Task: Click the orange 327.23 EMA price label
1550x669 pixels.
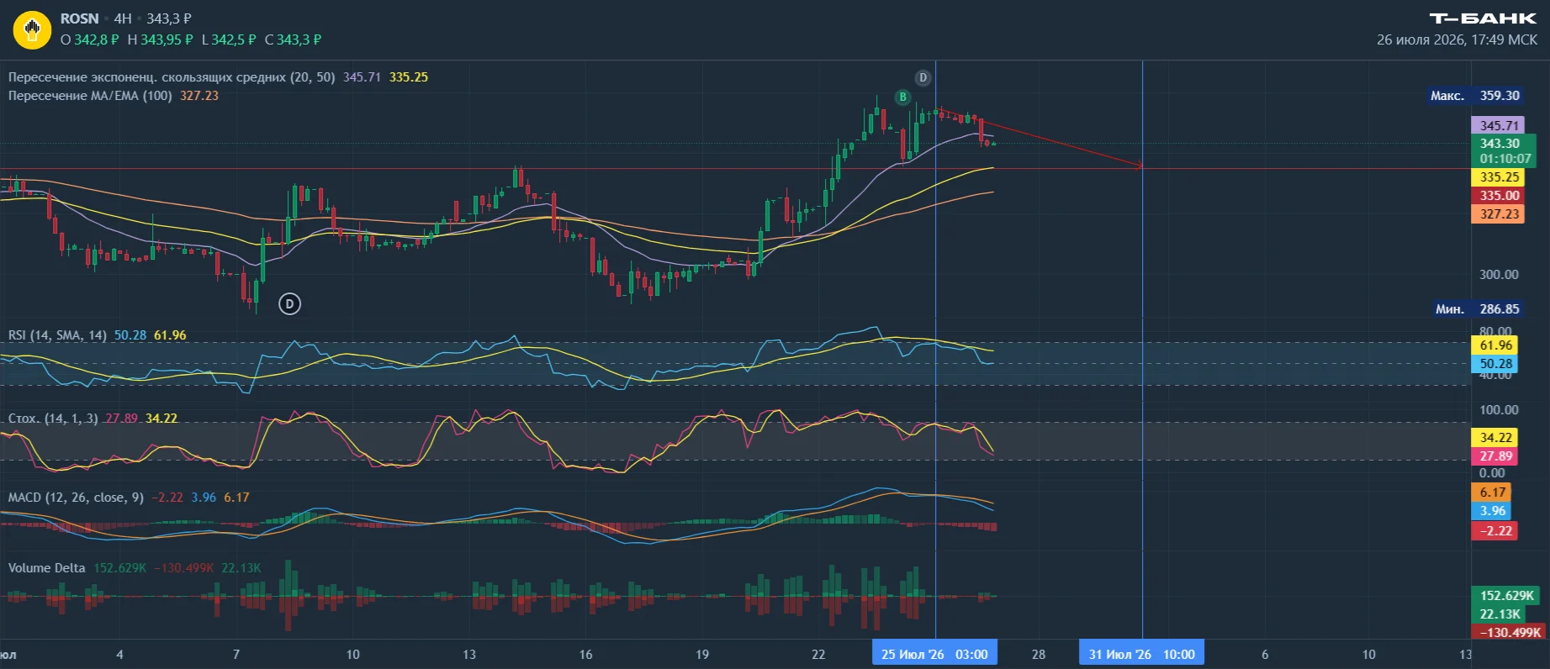Action: pyautogui.click(x=1498, y=214)
